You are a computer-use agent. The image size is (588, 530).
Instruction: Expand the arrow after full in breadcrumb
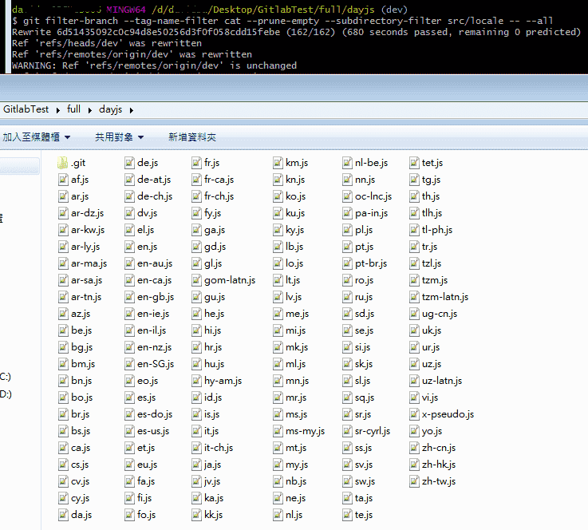90,109
